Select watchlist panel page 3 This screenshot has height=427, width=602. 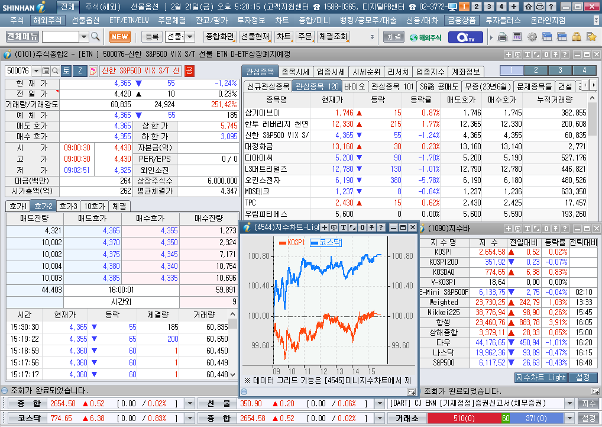point(560,70)
